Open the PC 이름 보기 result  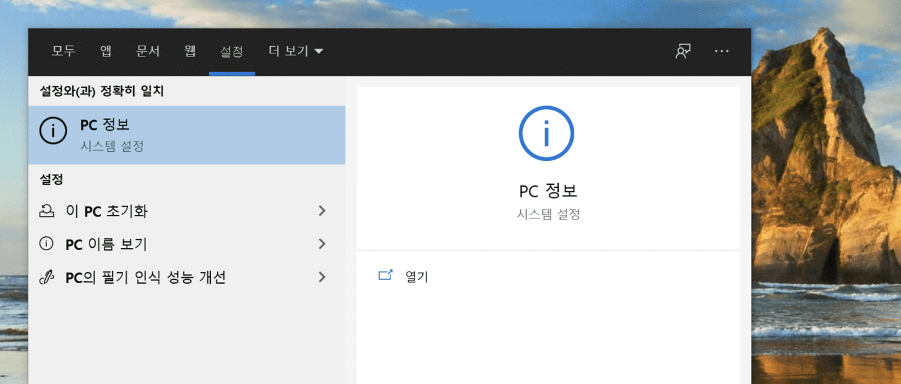187,244
